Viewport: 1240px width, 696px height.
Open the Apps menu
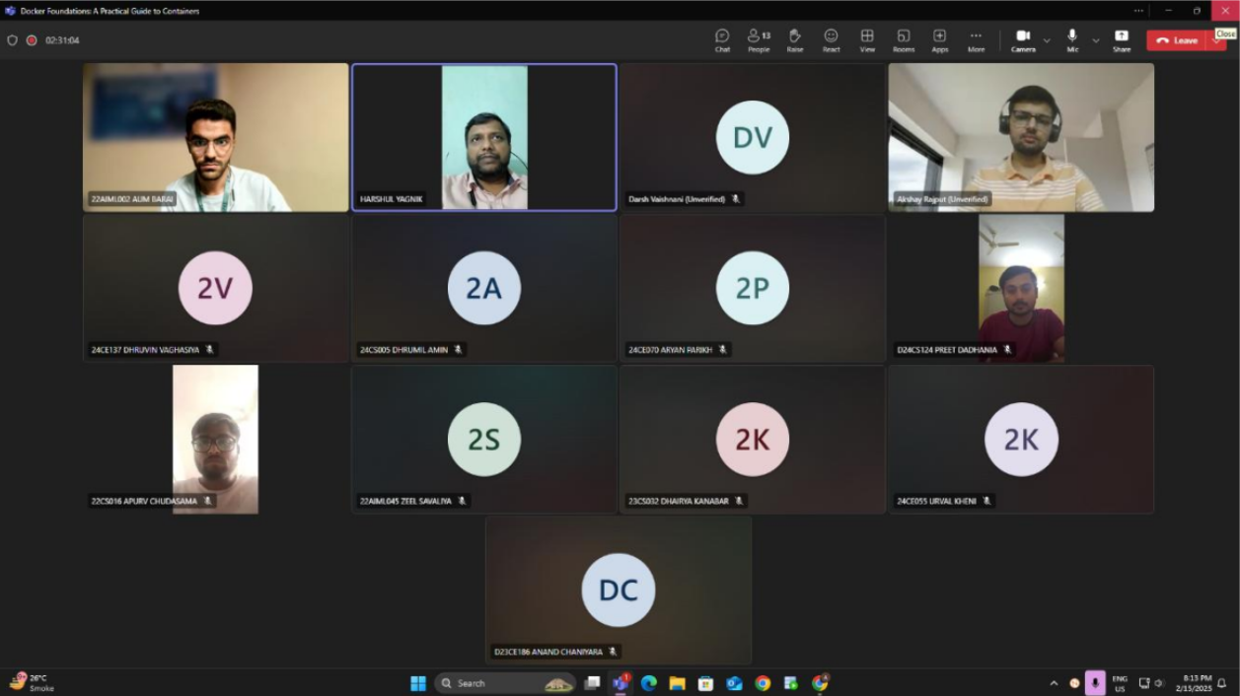(x=939, y=39)
